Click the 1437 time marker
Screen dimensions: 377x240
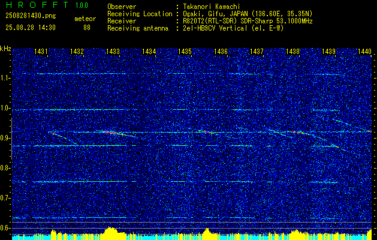click(257, 51)
